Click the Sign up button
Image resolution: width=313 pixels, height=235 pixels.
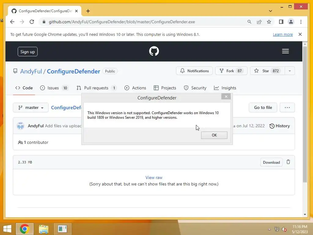[x=28, y=51]
